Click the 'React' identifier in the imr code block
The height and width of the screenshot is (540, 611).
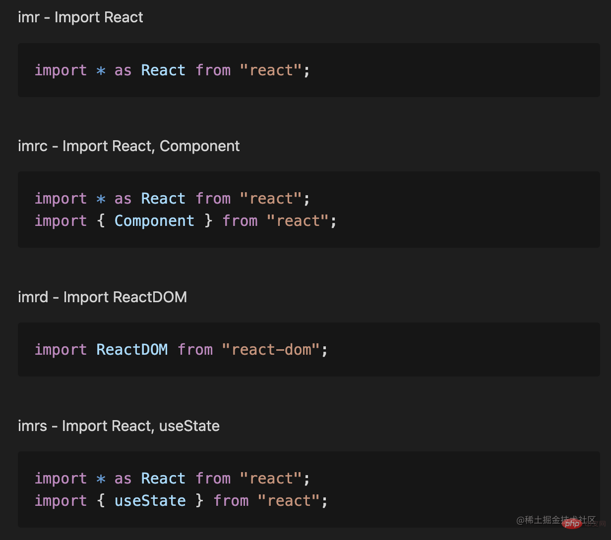click(163, 70)
